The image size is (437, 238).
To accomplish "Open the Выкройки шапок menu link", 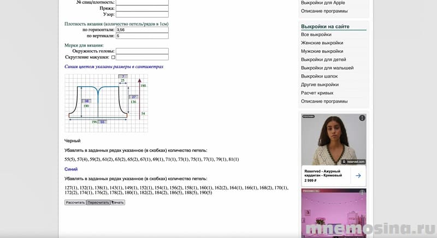I will click(319, 76).
